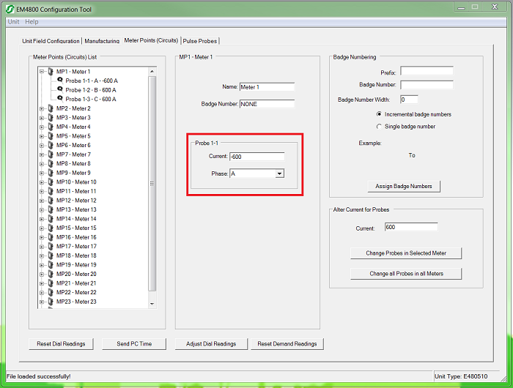Image resolution: width=513 pixels, height=388 pixels.
Task: Click the EM4800 app logo icon
Action: click(x=10, y=10)
